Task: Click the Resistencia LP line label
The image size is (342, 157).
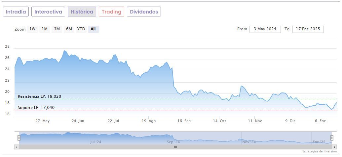Action: tap(39, 96)
